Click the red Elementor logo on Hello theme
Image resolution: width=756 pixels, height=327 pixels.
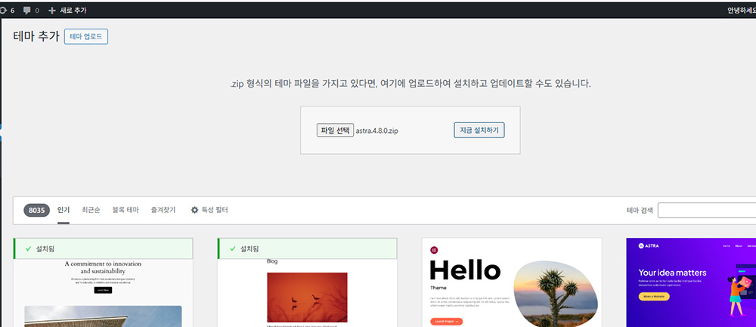[433, 250]
